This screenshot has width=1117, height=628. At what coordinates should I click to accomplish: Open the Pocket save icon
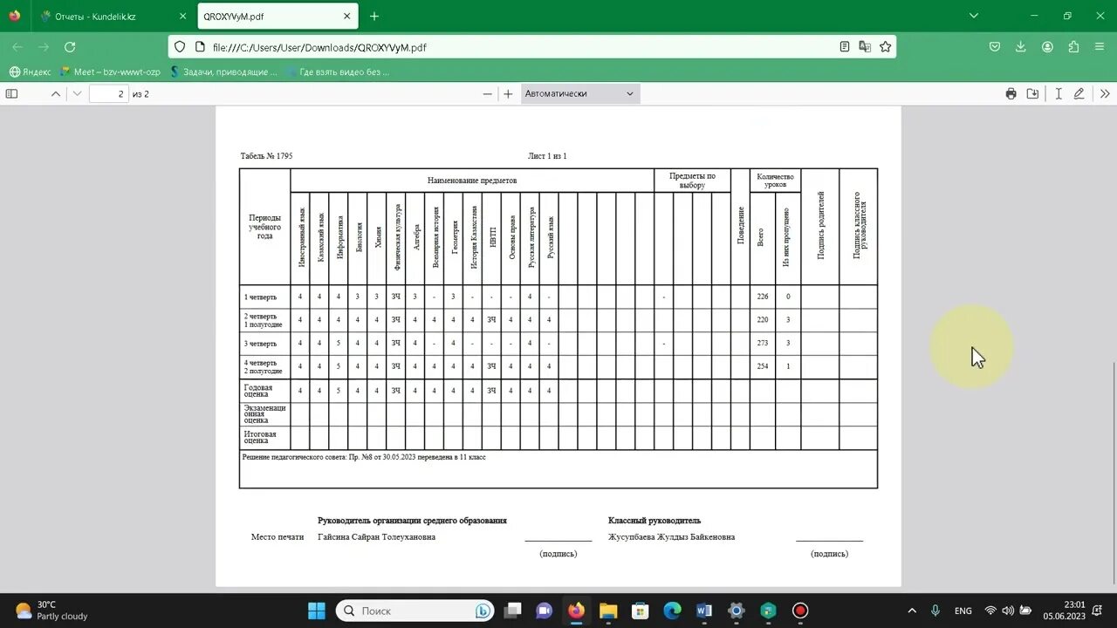(995, 47)
